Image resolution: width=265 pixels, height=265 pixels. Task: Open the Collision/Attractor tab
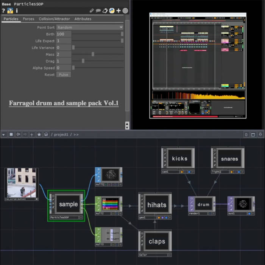54,19
